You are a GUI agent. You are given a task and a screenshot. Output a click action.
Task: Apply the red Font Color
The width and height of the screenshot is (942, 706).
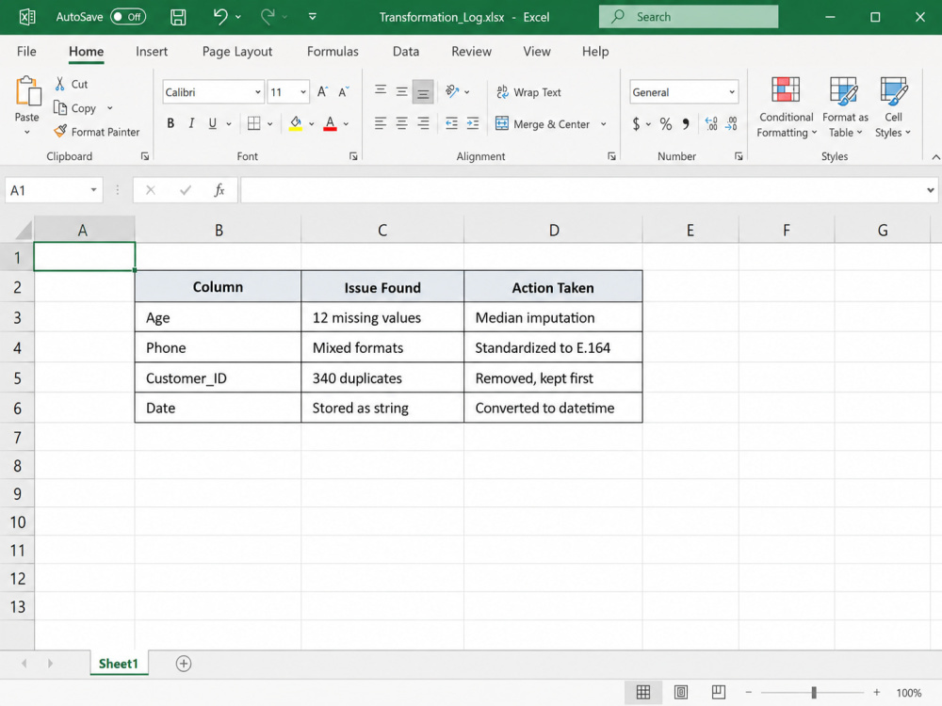point(330,123)
